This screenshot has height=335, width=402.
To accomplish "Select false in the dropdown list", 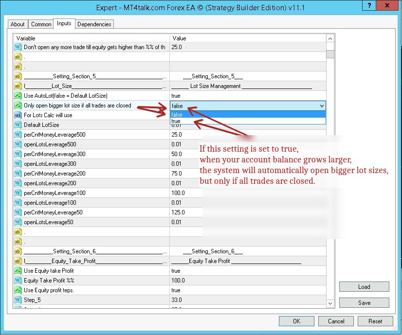I will click(248, 114).
